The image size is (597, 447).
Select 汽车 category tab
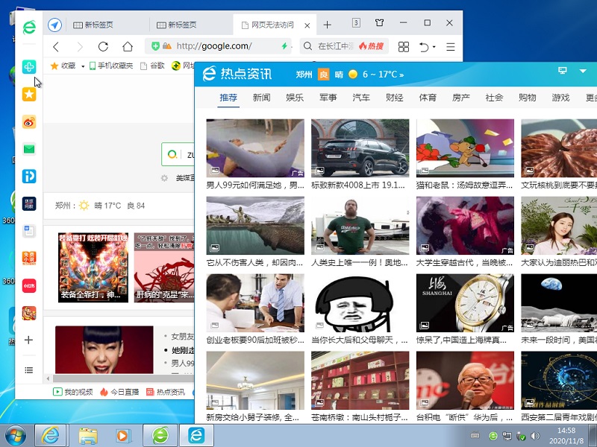click(361, 98)
